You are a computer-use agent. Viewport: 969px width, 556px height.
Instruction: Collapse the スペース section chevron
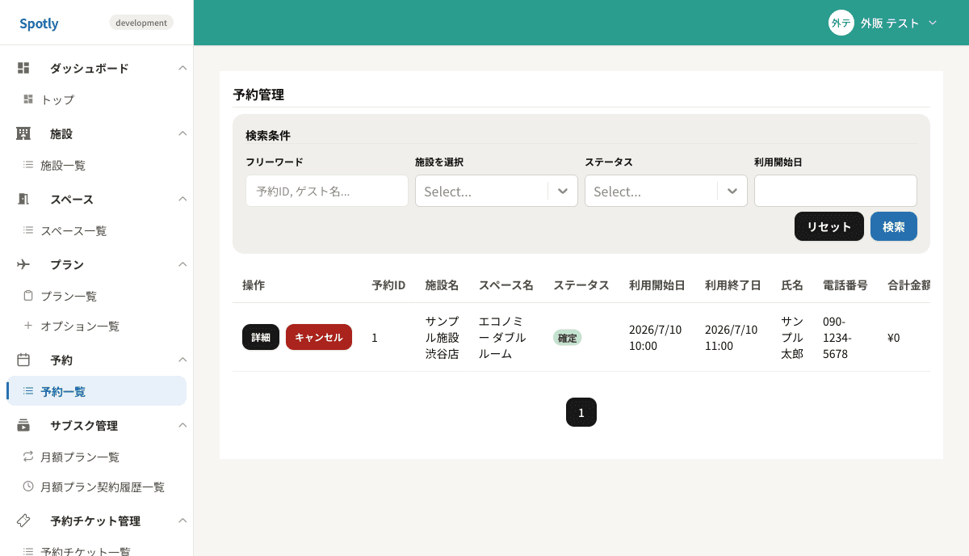click(x=182, y=199)
